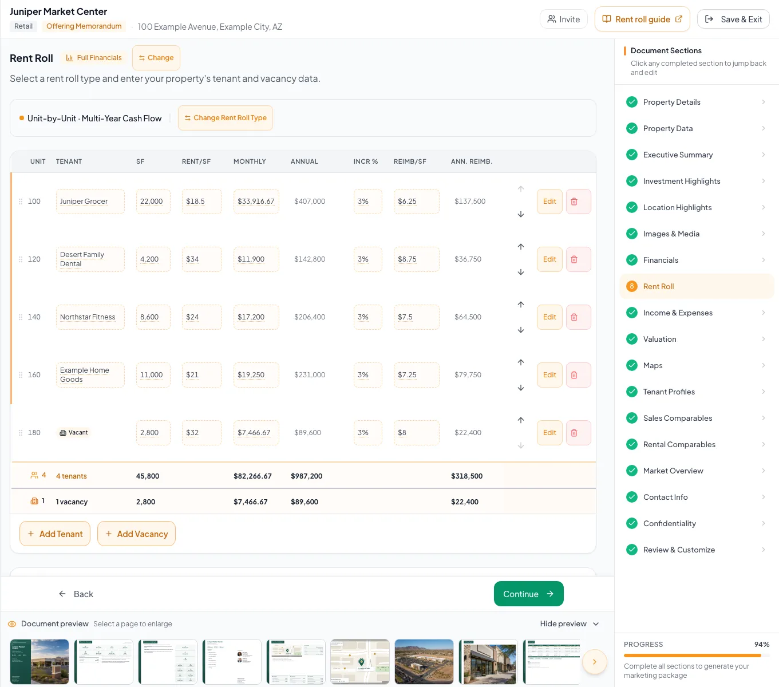Delete the Northstar Fitness row

coord(578,317)
